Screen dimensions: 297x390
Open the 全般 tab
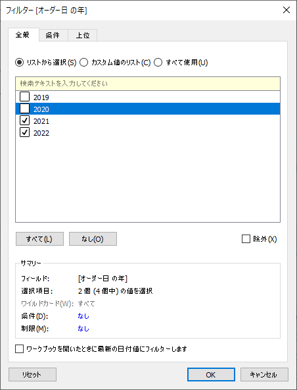click(23, 34)
